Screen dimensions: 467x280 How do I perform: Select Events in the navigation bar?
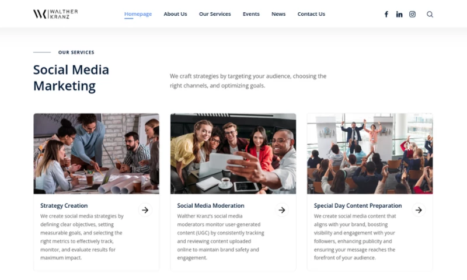tap(251, 14)
